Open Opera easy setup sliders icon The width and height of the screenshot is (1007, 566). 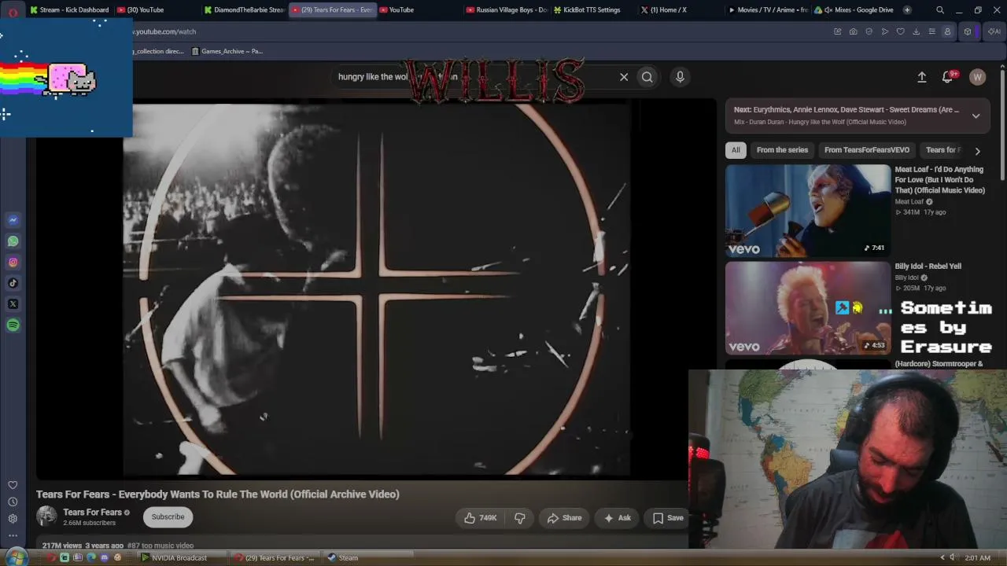pyautogui.click(x=931, y=31)
